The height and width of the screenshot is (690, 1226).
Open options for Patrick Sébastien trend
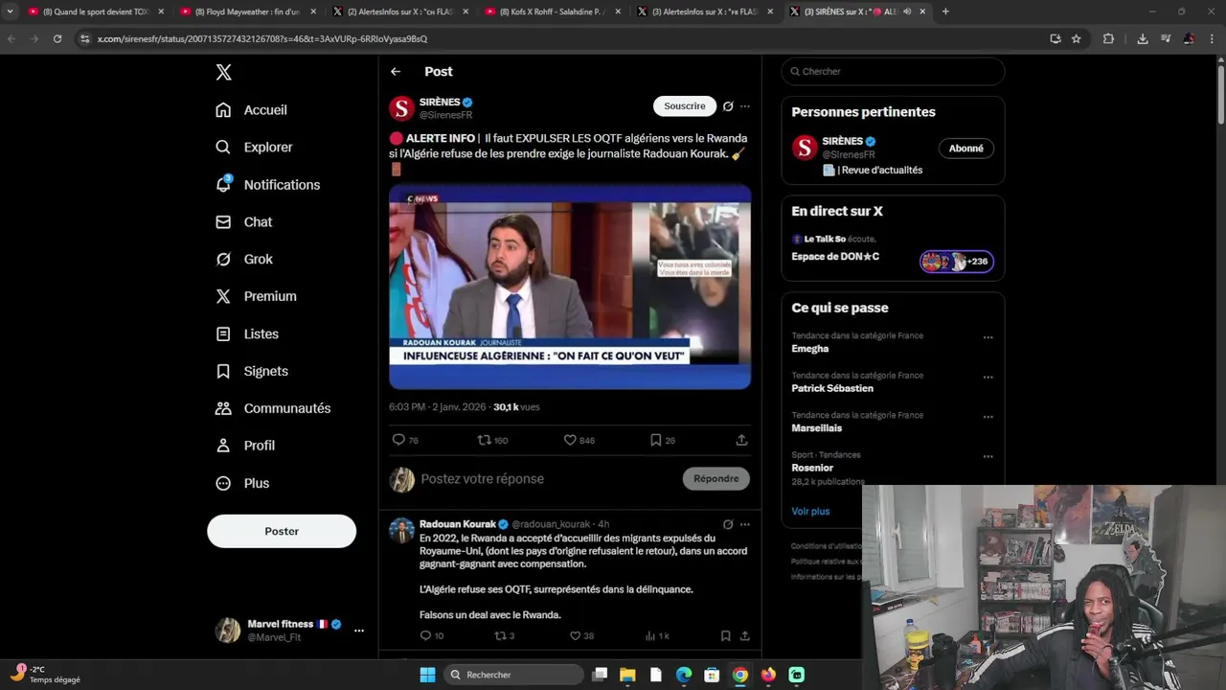point(988,377)
